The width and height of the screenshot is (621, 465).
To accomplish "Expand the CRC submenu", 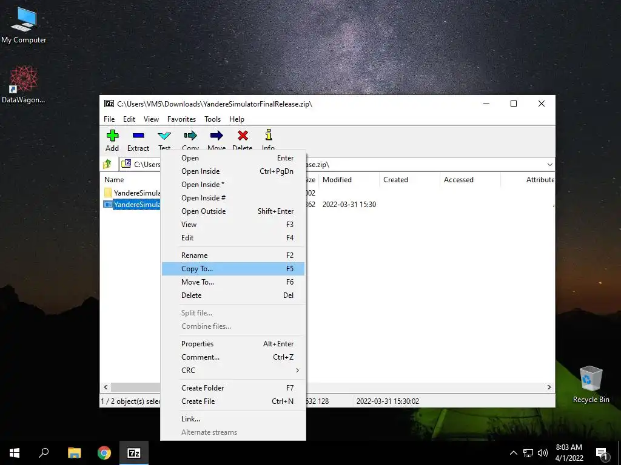I will coord(233,371).
